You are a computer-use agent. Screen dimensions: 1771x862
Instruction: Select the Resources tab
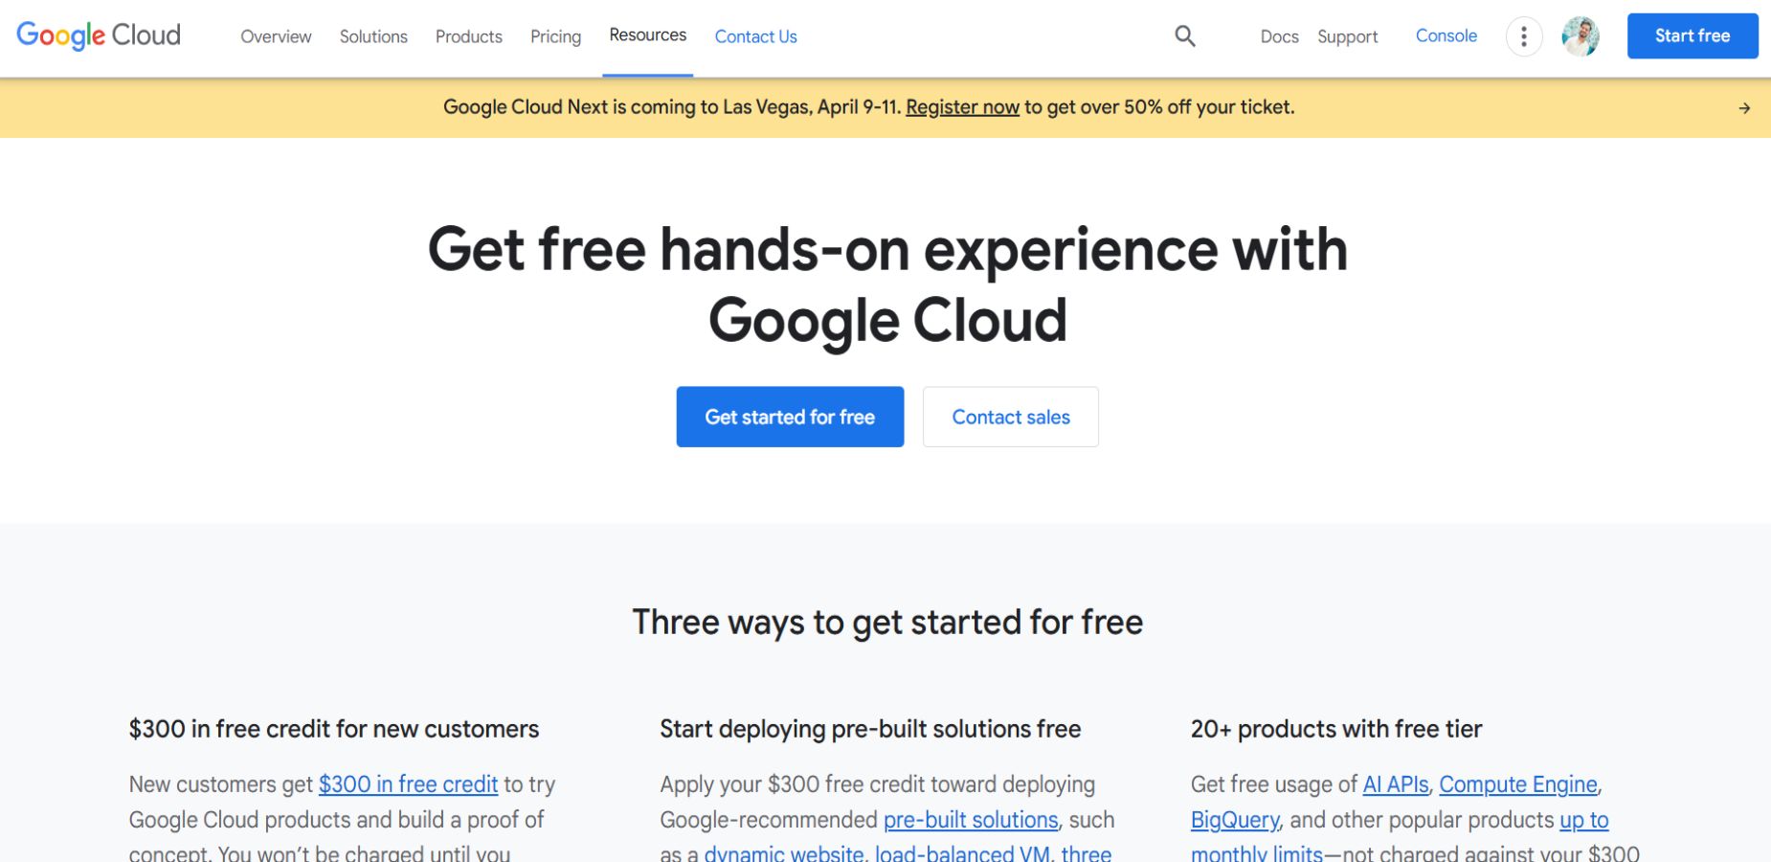tap(647, 35)
